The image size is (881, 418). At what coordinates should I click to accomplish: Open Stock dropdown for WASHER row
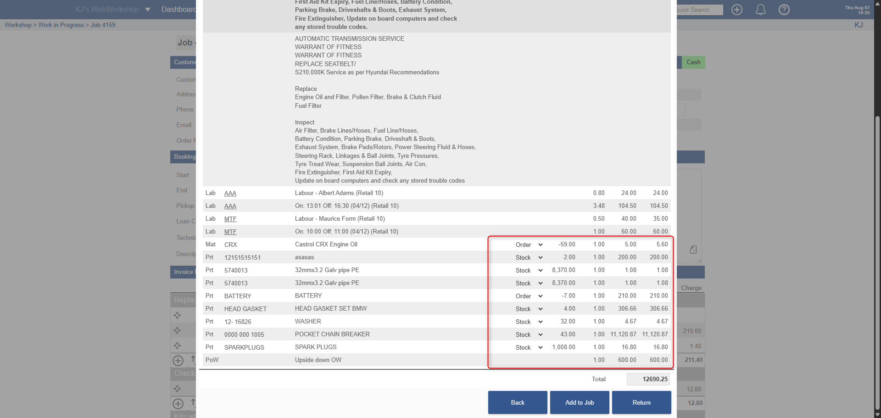(529, 322)
